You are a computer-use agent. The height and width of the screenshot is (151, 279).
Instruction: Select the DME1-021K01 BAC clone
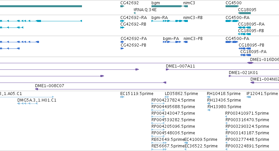click(x=254, y=76)
